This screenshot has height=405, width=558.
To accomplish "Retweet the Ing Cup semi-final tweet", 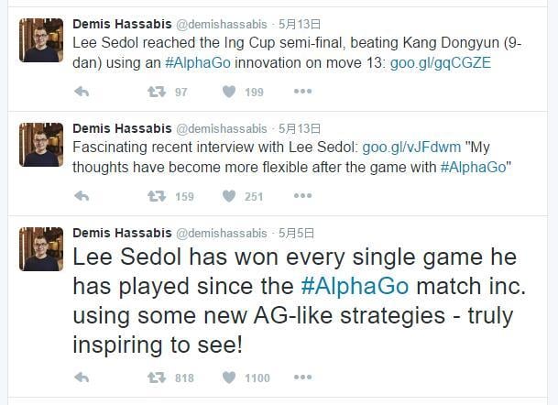I will pos(157,92).
